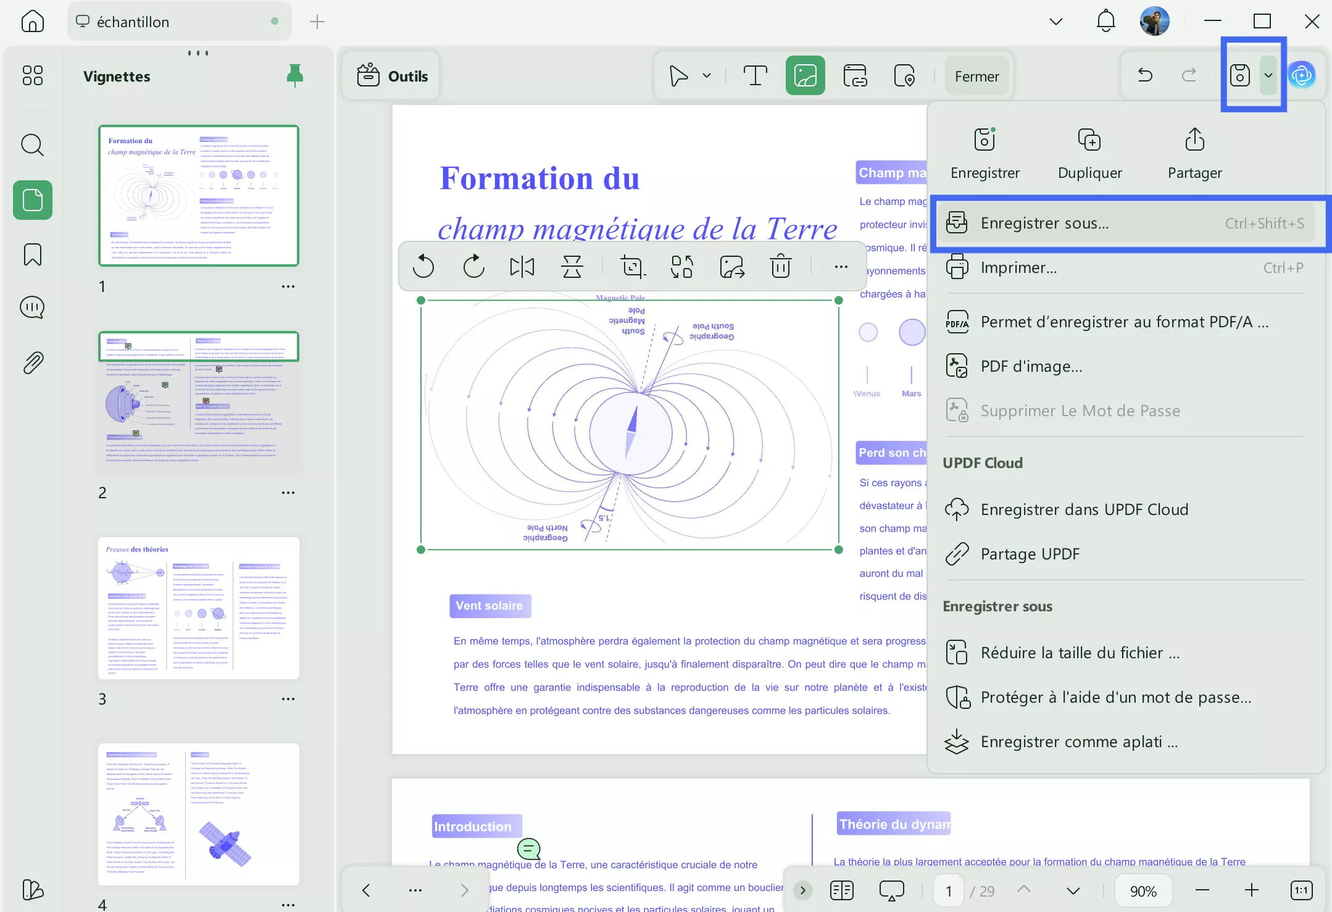Toggle the pin on Vignettes panel
This screenshot has width=1332, height=912.
tap(295, 75)
